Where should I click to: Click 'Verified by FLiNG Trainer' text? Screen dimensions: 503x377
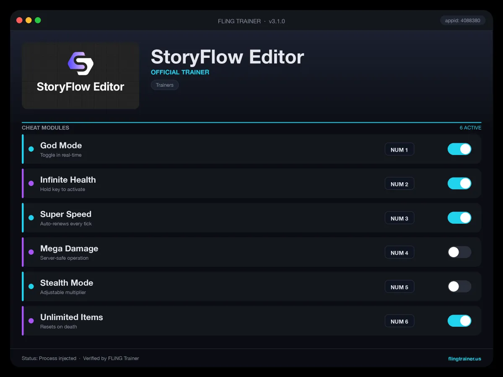pyautogui.click(x=111, y=359)
